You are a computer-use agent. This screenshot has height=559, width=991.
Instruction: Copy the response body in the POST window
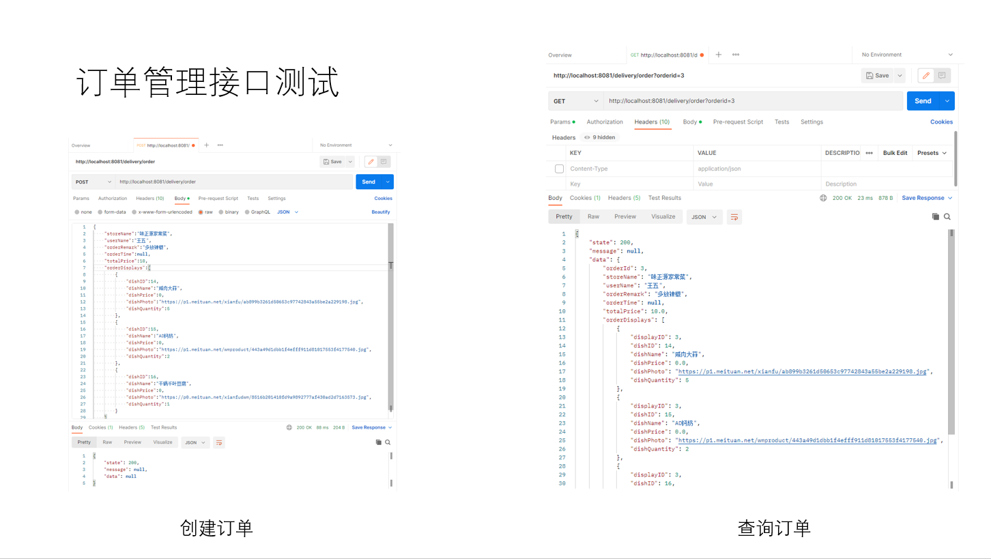[x=379, y=442]
